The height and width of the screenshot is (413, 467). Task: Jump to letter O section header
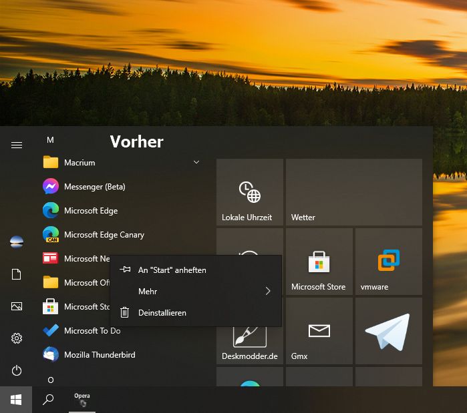point(51,380)
